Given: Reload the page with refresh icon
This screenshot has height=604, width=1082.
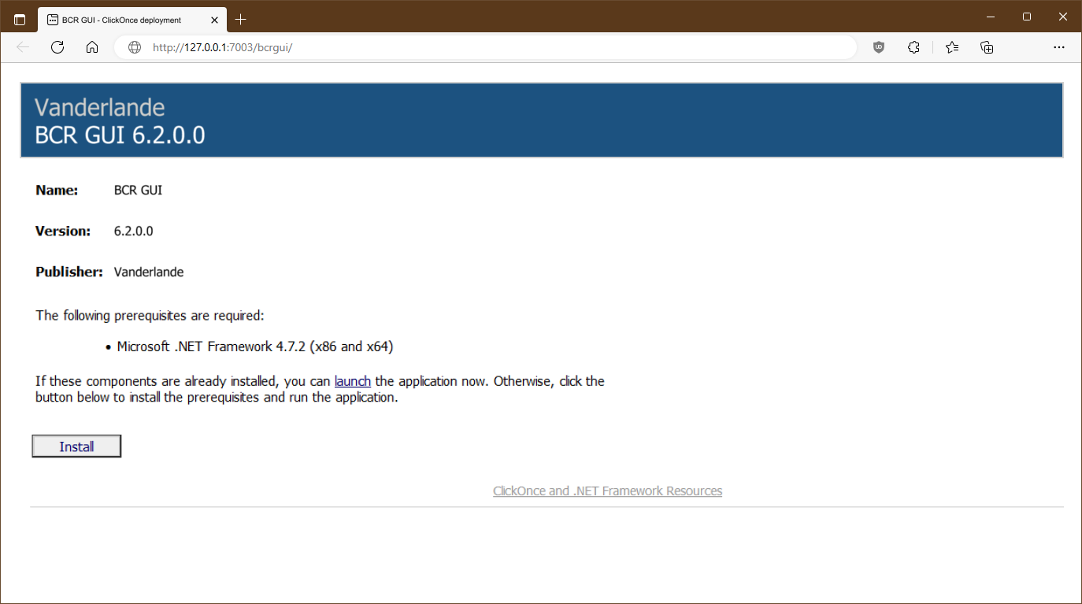Looking at the screenshot, I should click(x=57, y=47).
